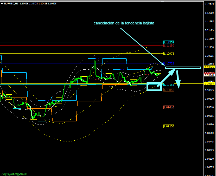This screenshot has width=216, height=176.
Task: Click the EURUSD,H1 chart title text
Action: (11, 3)
